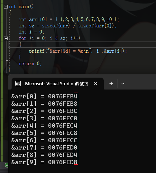Click the 'return 0;' line
Image resolution: width=156 pixels, height=173 pixels.
30,64
